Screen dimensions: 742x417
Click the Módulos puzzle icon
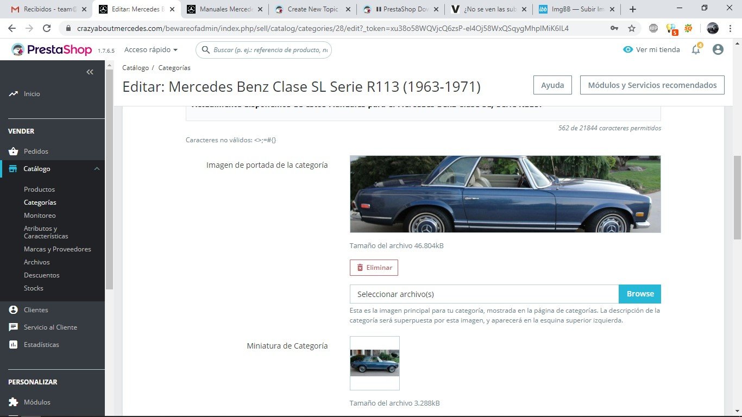13,402
